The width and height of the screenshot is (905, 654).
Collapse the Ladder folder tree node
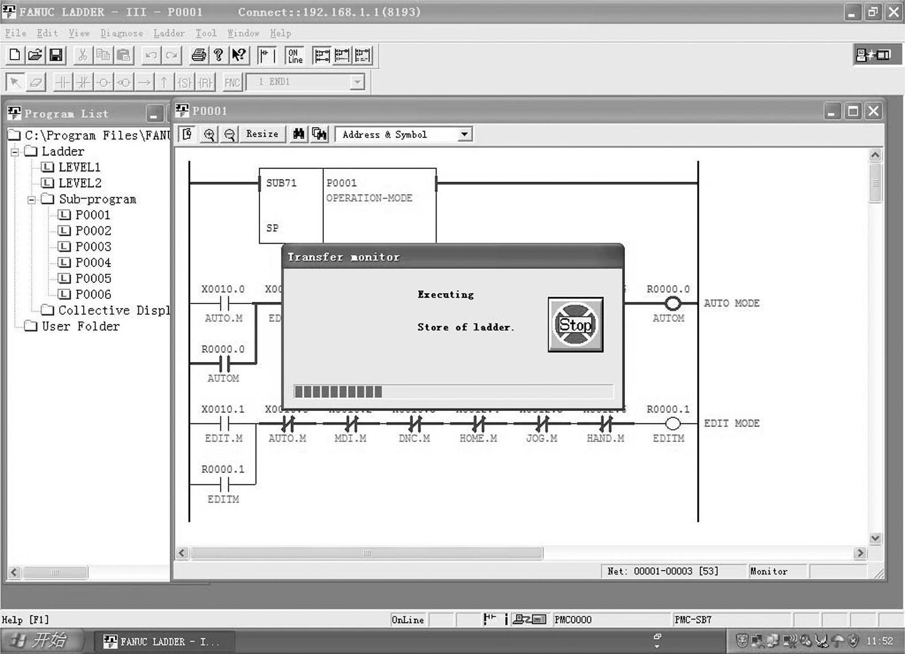[15, 151]
